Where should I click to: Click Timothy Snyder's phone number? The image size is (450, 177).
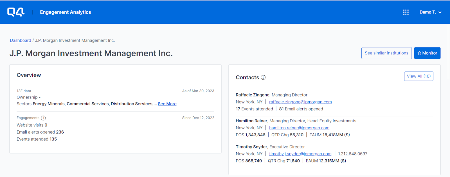353,154
